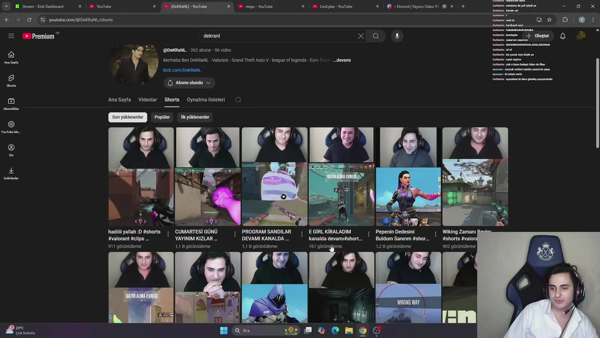Open the hadiiii yallah short thumbnail
The width and height of the screenshot is (600, 338).
[x=141, y=177]
